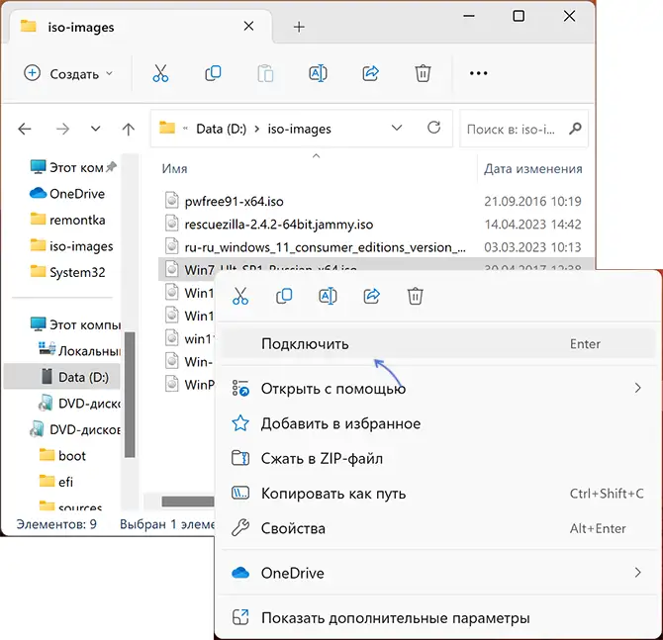
Task: Expand recent locations chevron
Action: coord(96,128)
